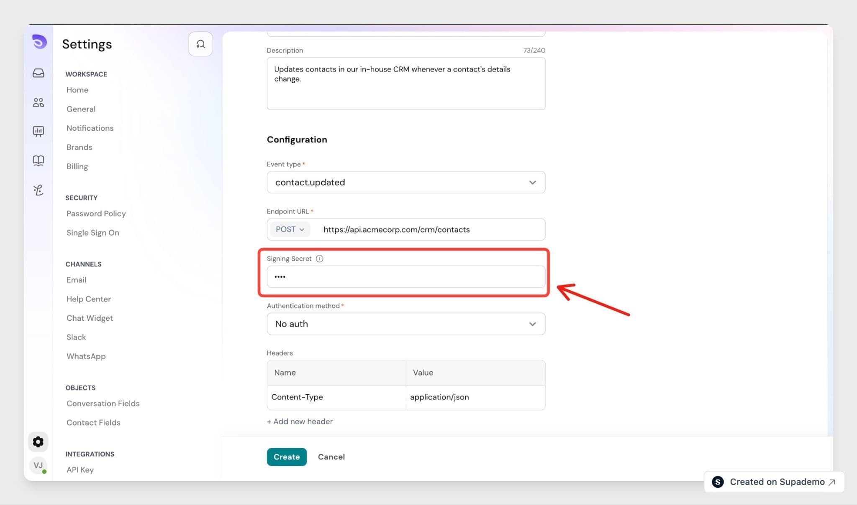Open Single Sign On settings
Viewport: 857px width, 505px height.
(x=93, y=233)
